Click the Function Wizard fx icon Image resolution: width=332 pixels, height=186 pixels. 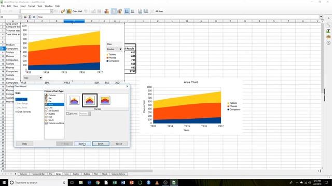pos(25,17)
